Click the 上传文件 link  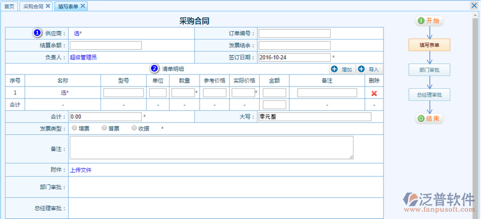[81, 170]
